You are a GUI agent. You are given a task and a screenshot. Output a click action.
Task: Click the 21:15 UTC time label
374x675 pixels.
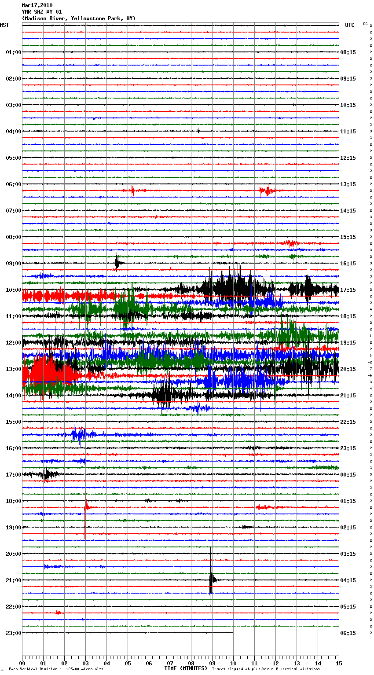click(348, 396)
